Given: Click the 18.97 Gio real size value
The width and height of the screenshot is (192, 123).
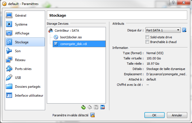Looking at the screenshot, I should point(153,64).
